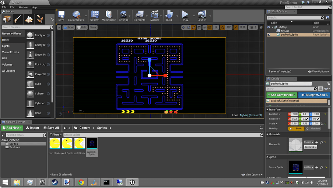
Task: Click the Front view mode button
Action: coord(69,27)
